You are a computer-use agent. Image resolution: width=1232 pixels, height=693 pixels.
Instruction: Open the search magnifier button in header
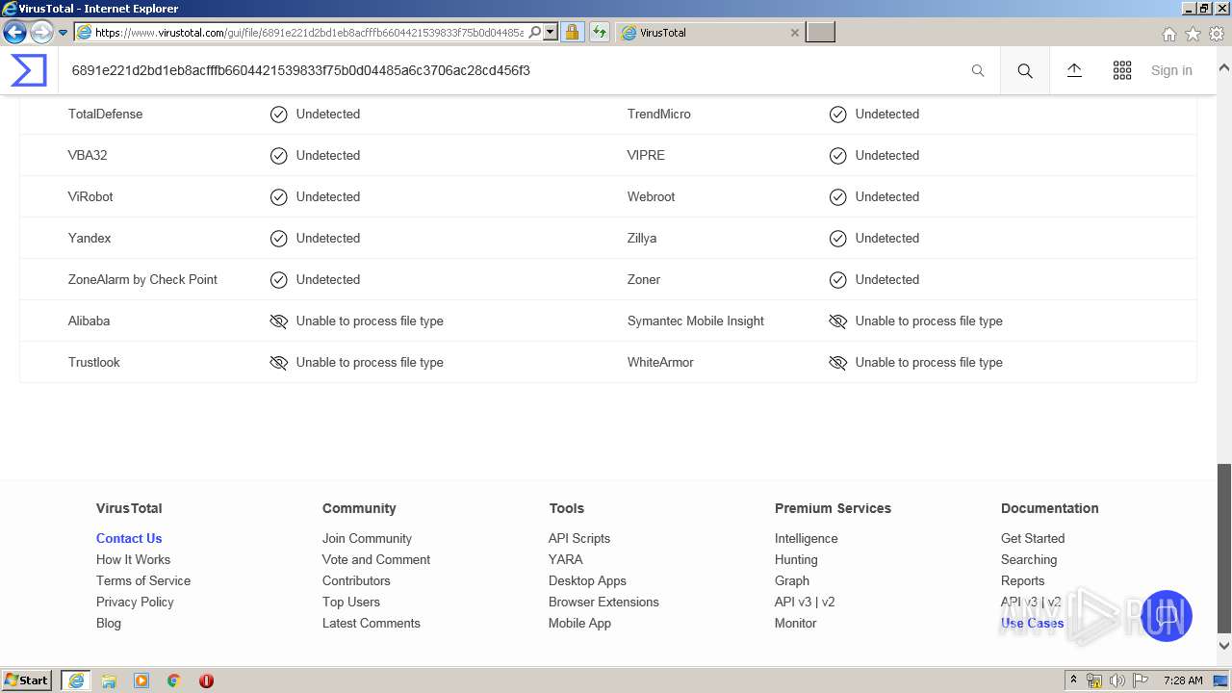tap(1025, 70)
